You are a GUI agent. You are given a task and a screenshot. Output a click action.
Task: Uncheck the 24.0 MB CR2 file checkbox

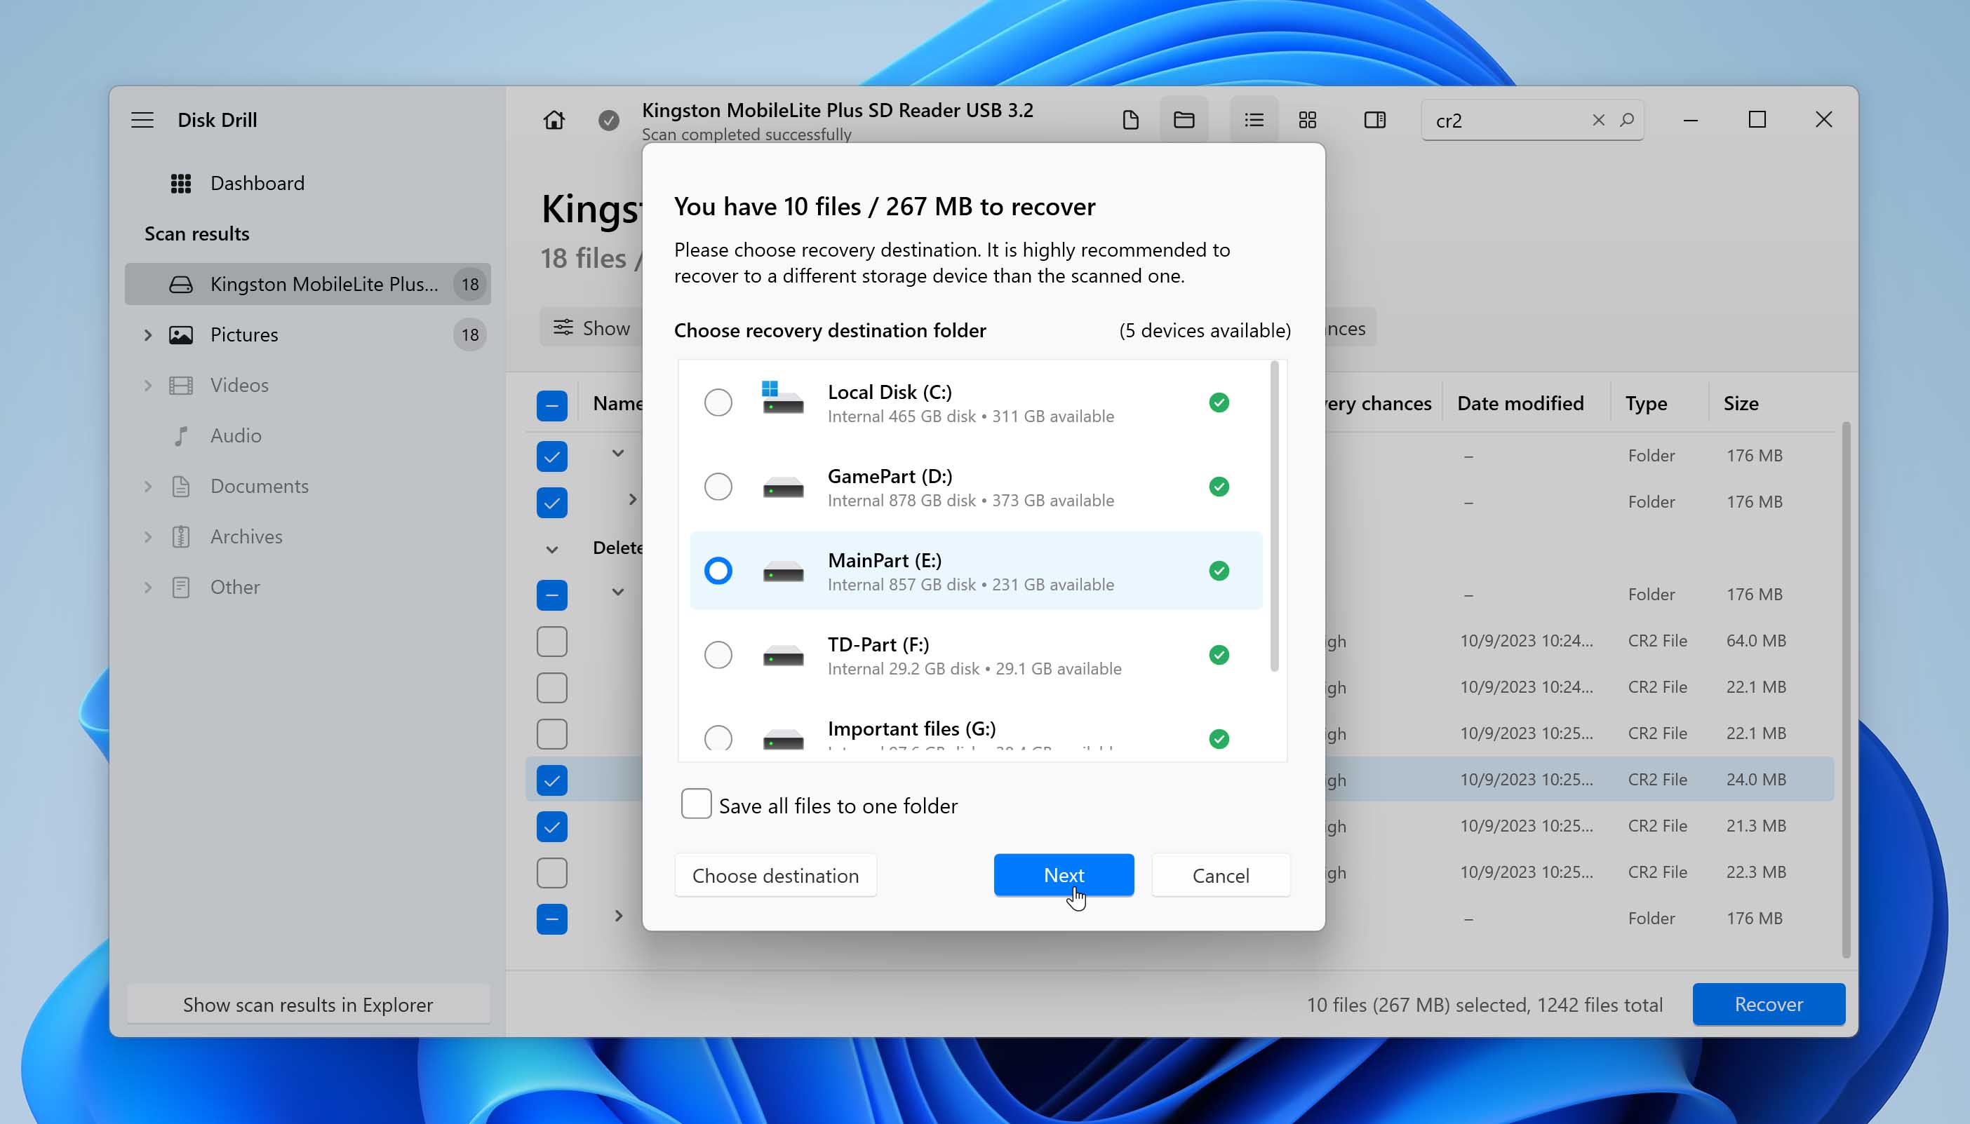click(551, 780)
